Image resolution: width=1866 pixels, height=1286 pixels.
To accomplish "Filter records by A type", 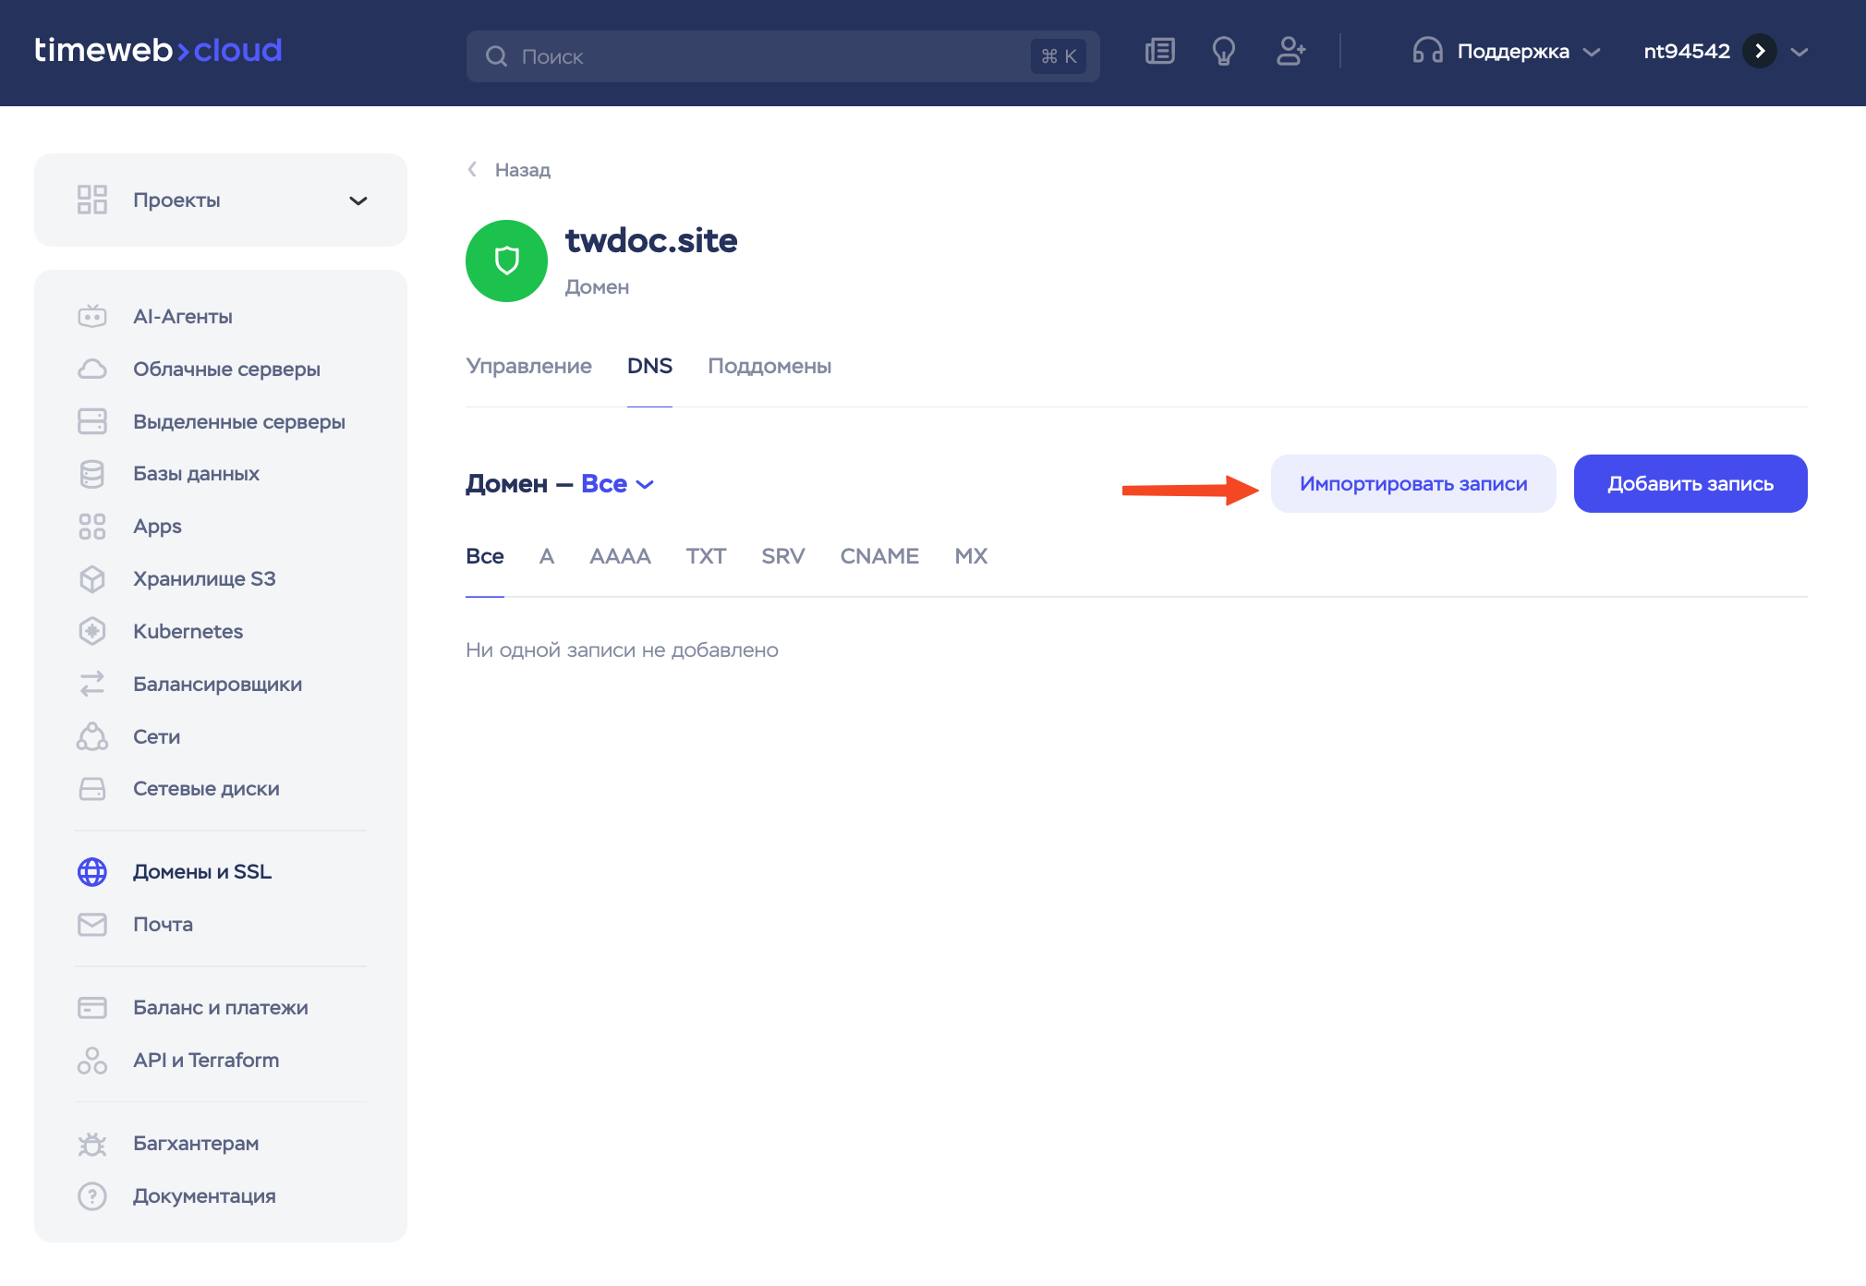I will tap(547, 556).
